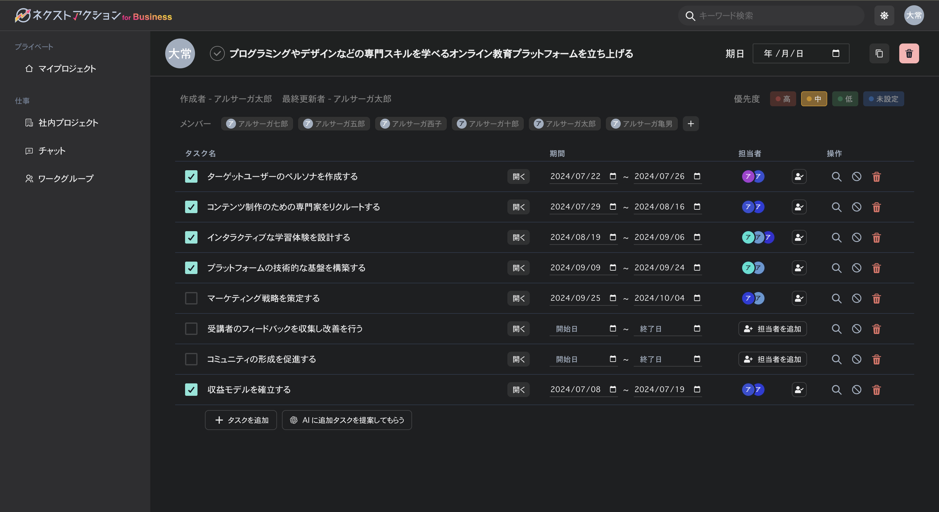
Task: Click member chip アルサーガ七郎
Action: pyautogui.click(x=256, y=124)
